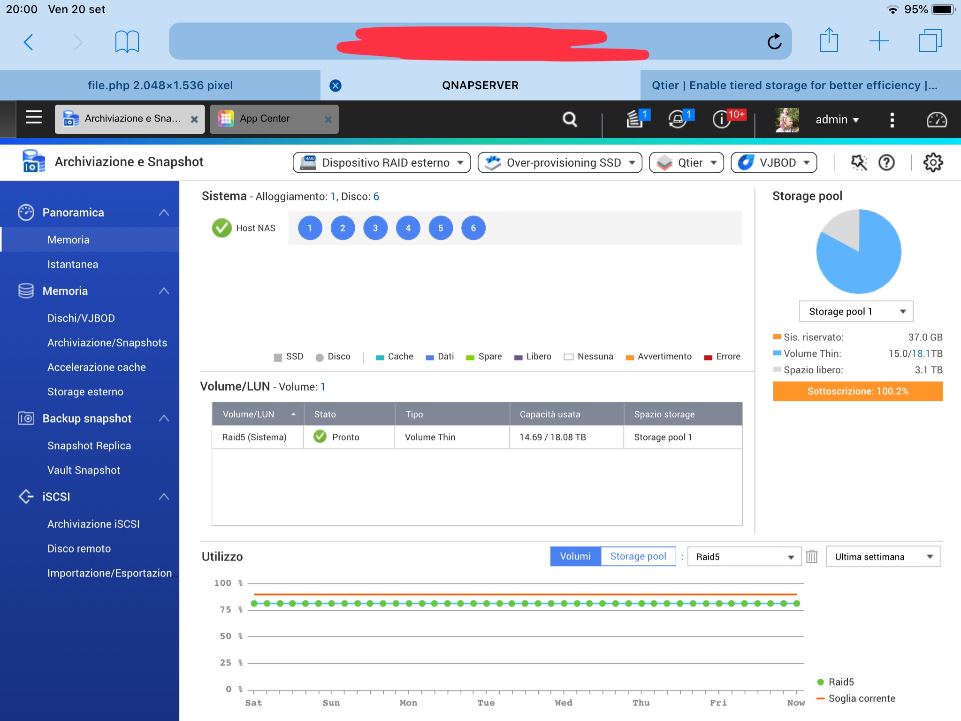Open background tasks icon with badge
This screenshot has height=721, width=961.
pyautogui.click(x=635, y=119)
